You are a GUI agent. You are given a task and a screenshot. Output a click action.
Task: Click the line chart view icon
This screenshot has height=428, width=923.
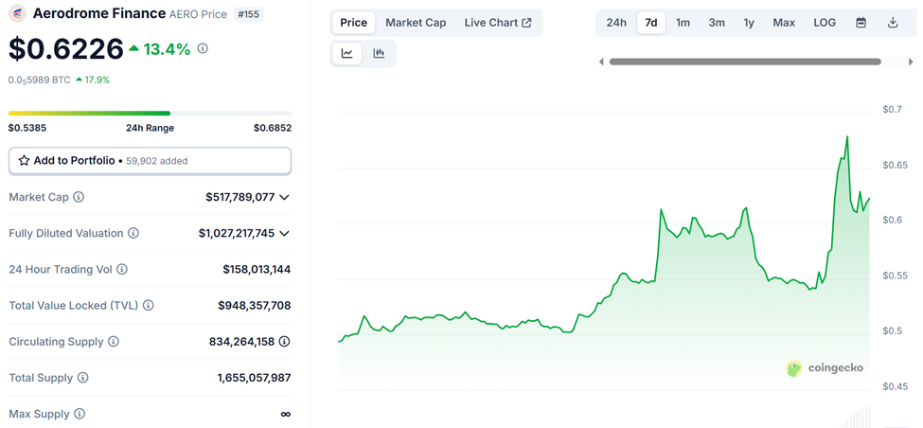347,54
